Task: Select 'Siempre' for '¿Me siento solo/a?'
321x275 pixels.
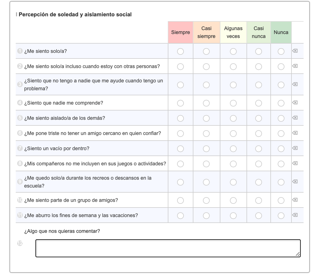Action: pyautogui.click(x=180, y=51)
